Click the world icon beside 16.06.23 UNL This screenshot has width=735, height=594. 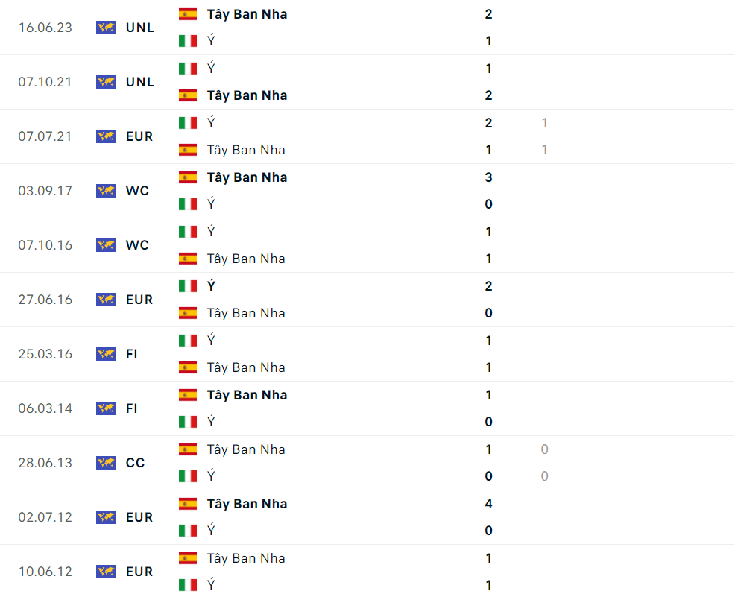pyautogui.click(x=106, y=28)
